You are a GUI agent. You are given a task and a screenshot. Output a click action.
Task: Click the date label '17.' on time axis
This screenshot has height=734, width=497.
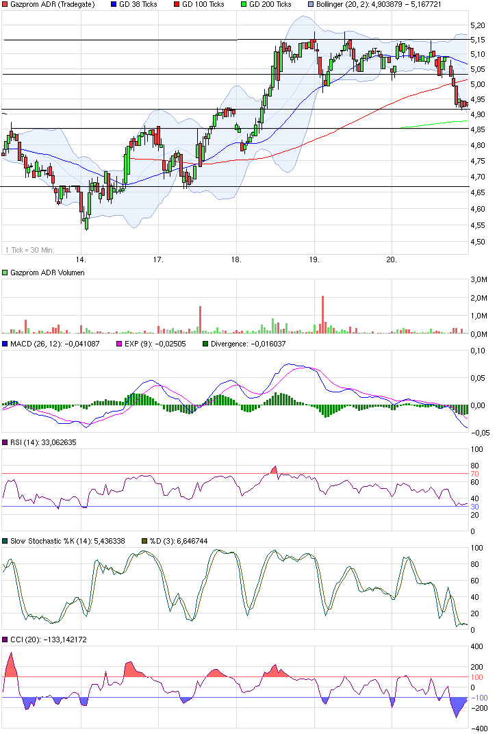click(158, 260)
